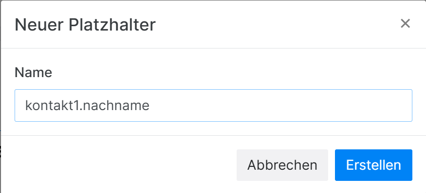426x193 pixels.
Task: Click the Neuer Platzhalter dialog title
Action: (85, 25)
